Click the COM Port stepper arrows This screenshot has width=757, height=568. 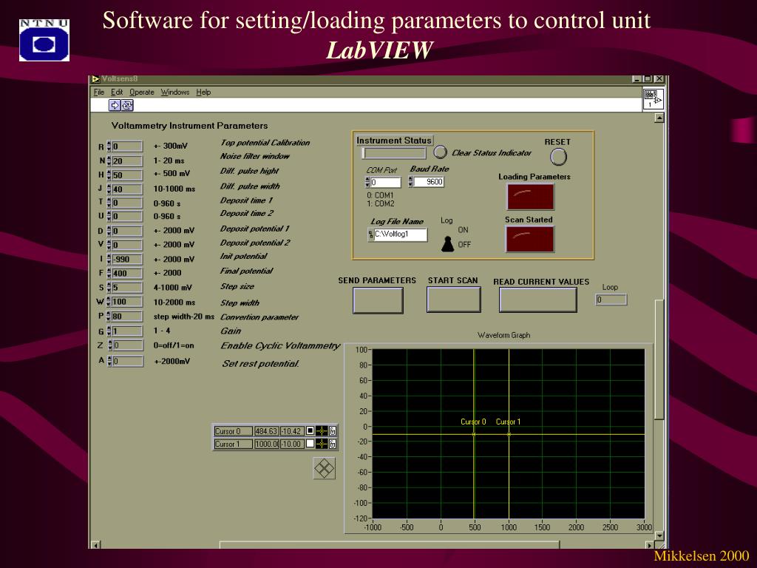coord(367,182)
